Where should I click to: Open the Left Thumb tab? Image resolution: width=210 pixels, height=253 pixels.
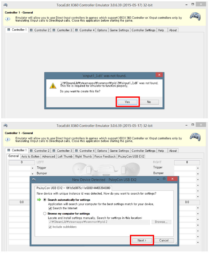click(65, 157)
